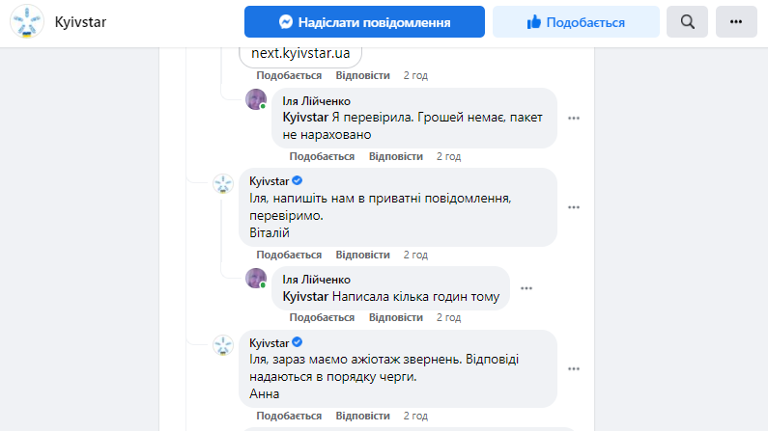Click Іля Лійченко avatar on "Я перевірила" comment

pos(256,99)
